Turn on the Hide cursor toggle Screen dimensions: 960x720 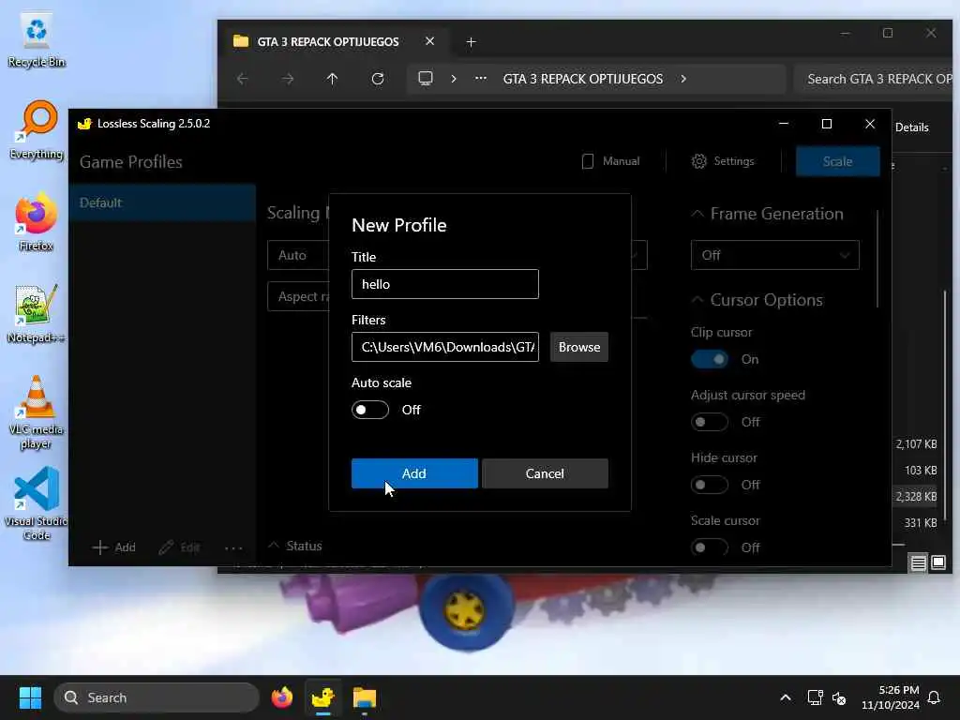tap(710, 485)
